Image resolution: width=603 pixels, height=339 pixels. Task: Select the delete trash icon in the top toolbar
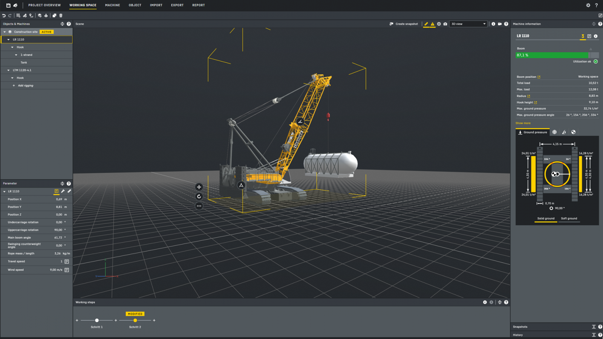(61, 15)
